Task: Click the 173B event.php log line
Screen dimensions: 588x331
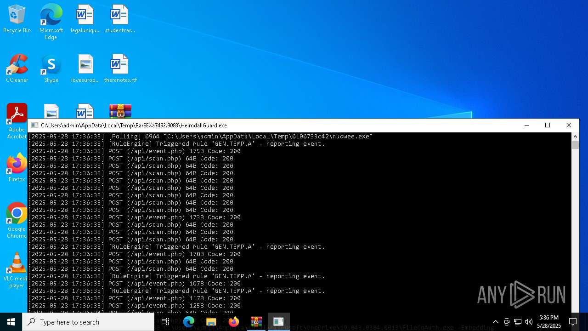Action: point(134,217)
